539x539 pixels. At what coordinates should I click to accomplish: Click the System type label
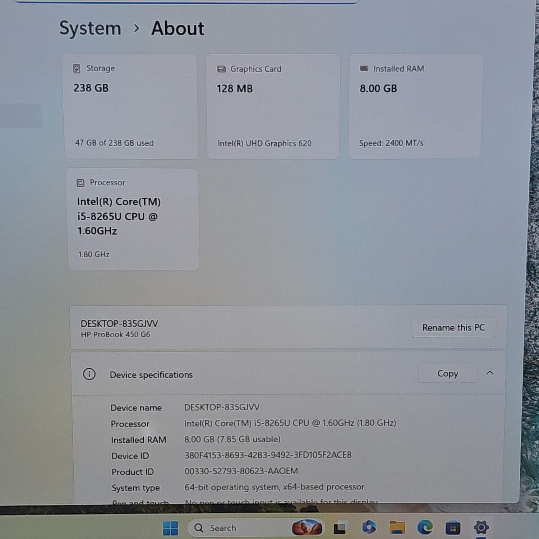[x=136, y=488]
